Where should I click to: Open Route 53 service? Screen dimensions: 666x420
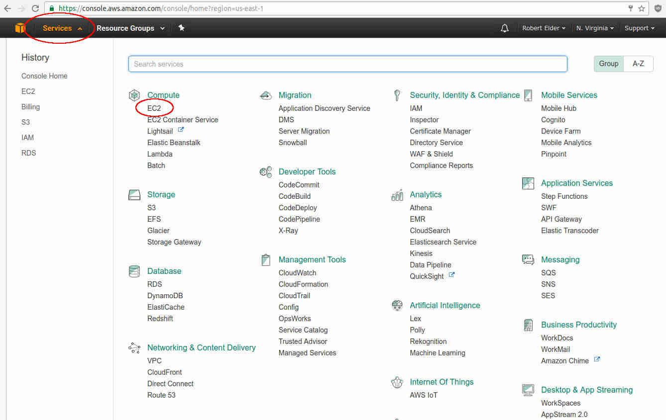(161, 395)
